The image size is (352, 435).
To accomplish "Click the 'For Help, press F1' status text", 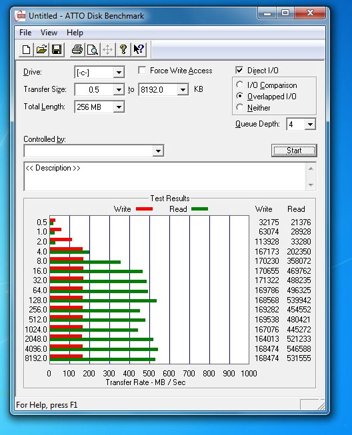I will (47, 405).
